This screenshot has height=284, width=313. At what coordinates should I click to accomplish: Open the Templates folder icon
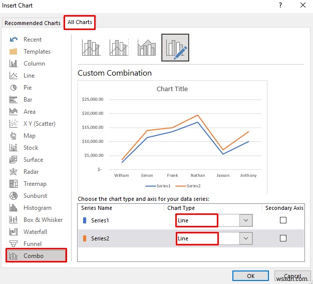(x=14, y=51)
